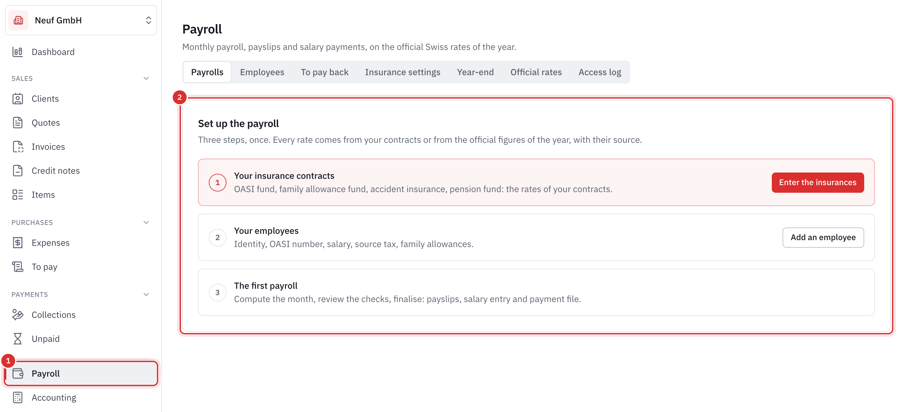
Task: Open Dashboard via its chart icon
Action: pyautogui.click(x=18, y=52)
